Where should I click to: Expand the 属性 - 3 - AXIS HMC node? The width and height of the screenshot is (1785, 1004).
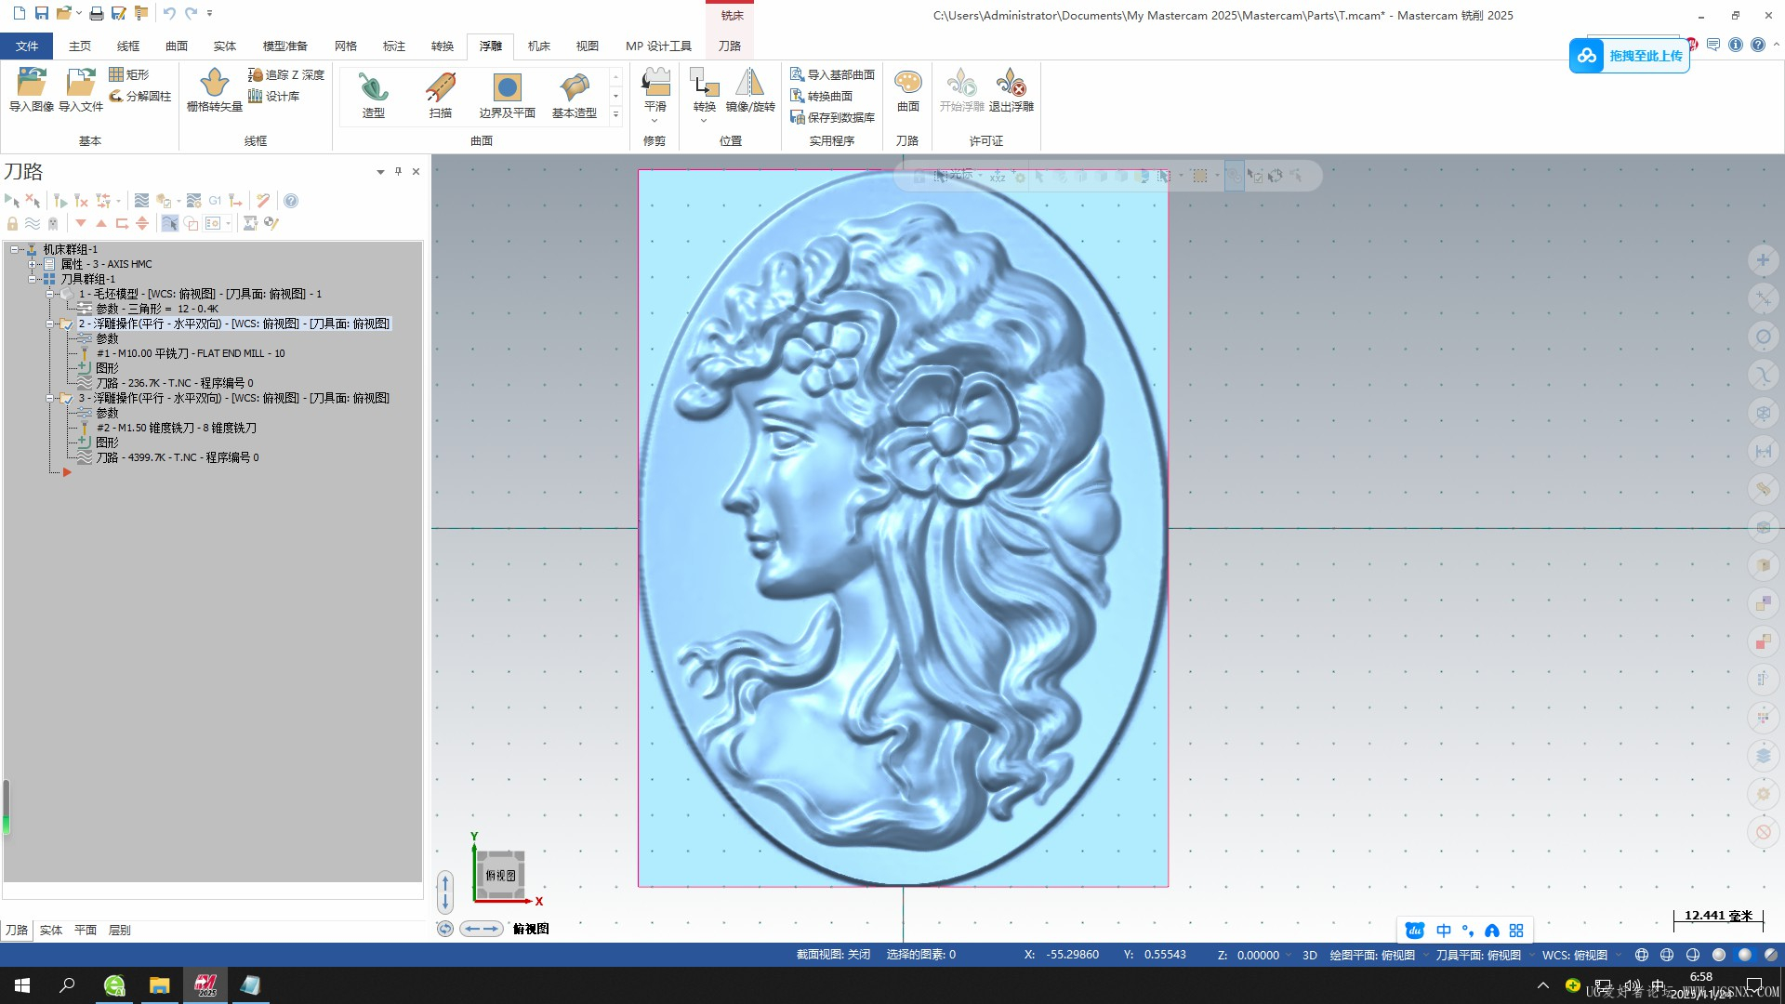coord(33,264)
